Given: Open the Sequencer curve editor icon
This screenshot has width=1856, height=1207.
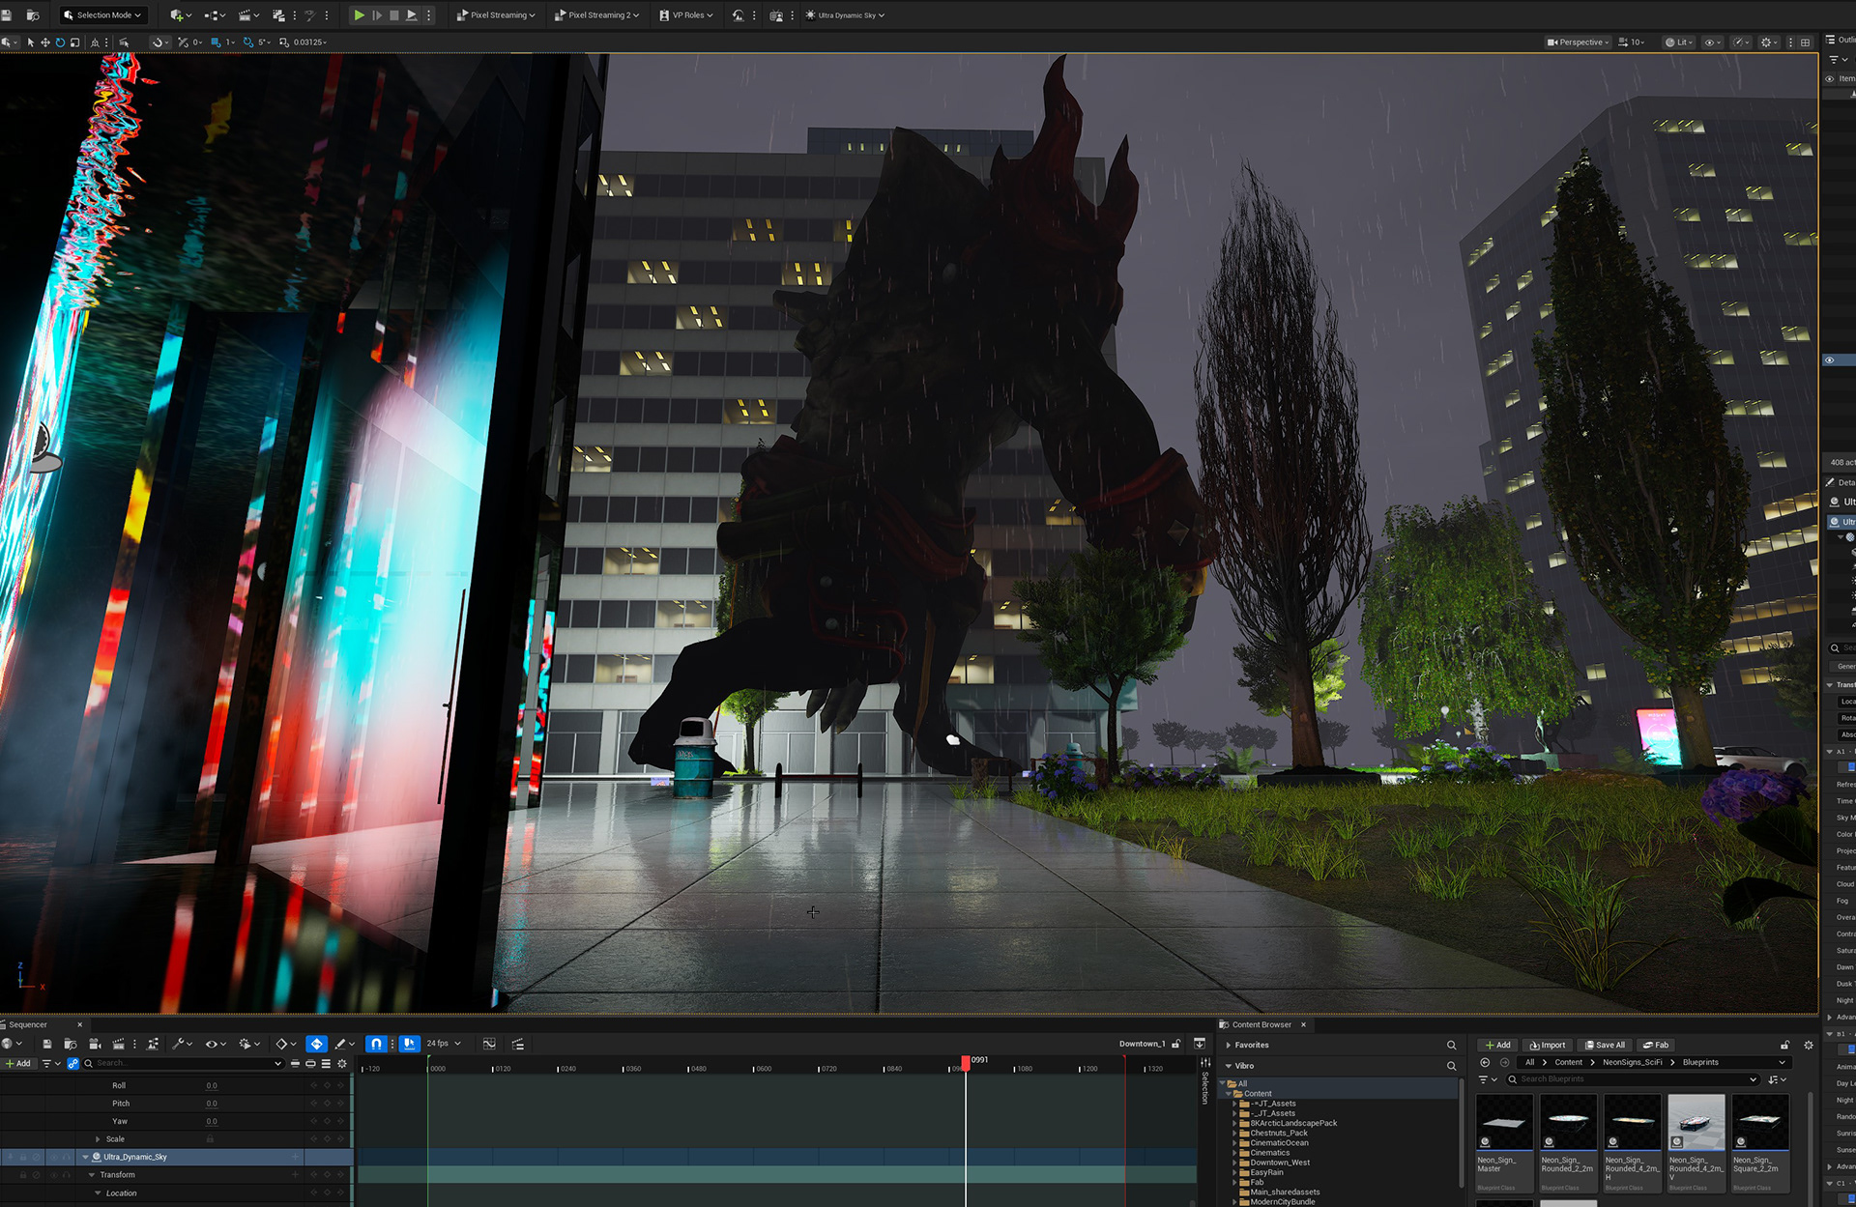Looking at the screenshot, I should click(x=489, y=1044).
